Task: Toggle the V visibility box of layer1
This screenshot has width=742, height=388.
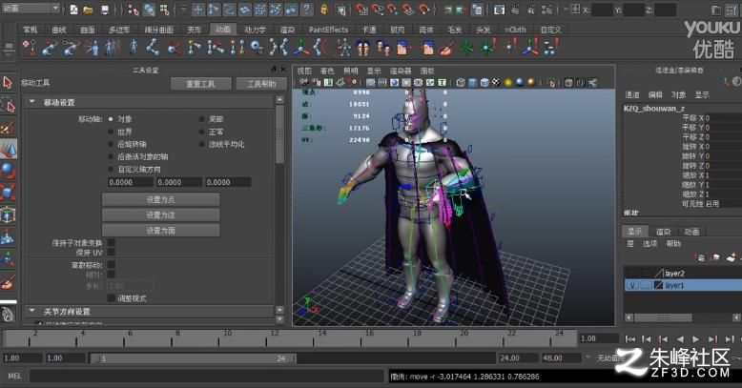Action: click(632, 285)
